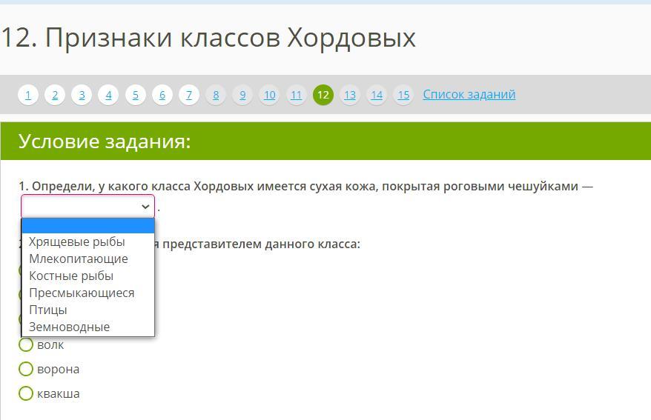Screen dimensions: 651x420
Task: Pick Хрящевые рыбы from the list
Action: pyautogui.click(x=76, y=241)
